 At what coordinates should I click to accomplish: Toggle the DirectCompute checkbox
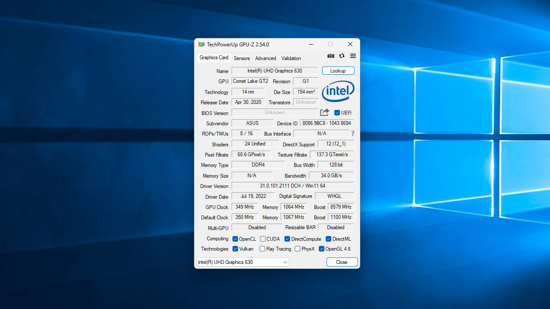tap(287, 239)
